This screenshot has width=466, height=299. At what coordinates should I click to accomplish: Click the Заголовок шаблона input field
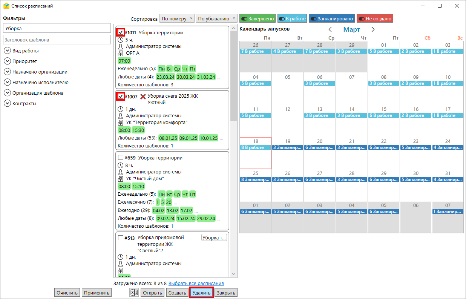pyautogui.click(x=57, y=40)
